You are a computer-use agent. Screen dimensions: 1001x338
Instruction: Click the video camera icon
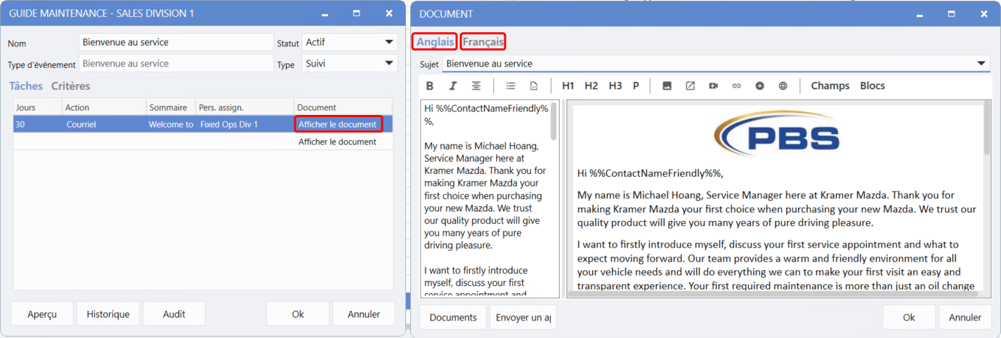(x=714, y=86)
